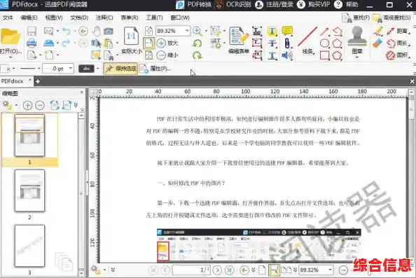Click the 注册/登录 login button
416x278 pixels.
tap(274, 4)
